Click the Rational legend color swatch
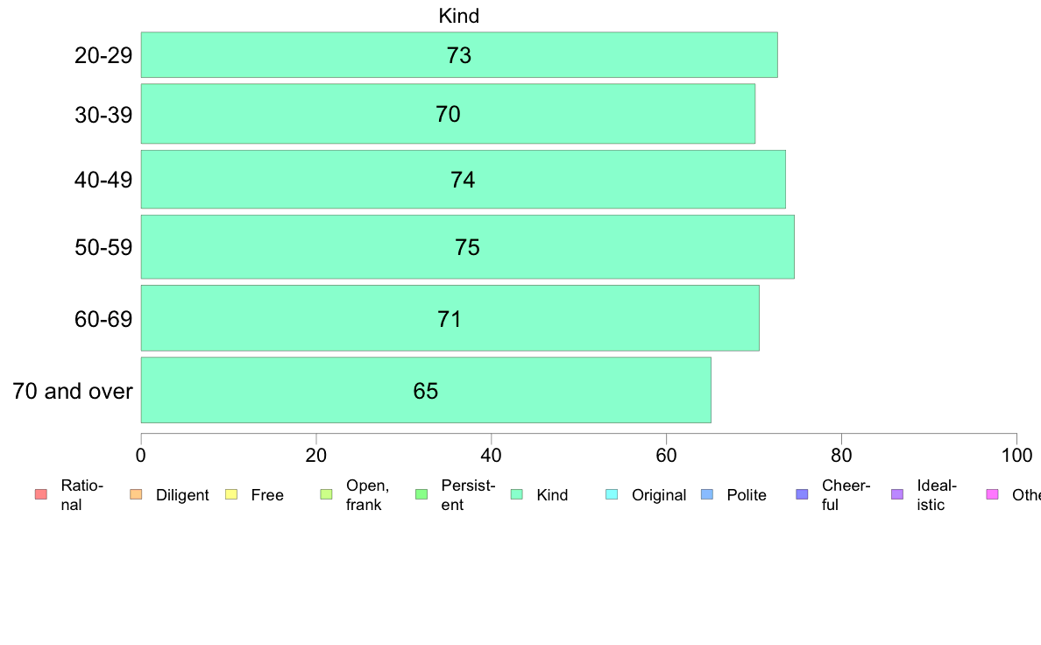Viewport: 1041px width, 645px height. pos(41,494)
